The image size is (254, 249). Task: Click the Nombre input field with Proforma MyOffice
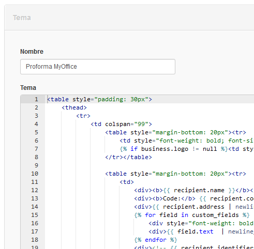pyautogui.click(x=98, y=67)
